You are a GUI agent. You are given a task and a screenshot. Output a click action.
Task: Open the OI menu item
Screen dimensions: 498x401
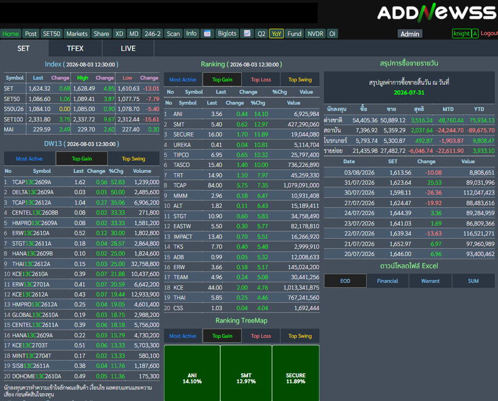coord(332,34)
